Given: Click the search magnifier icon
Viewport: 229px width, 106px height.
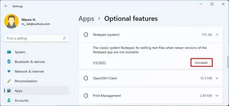Looking at the screenshot, I should tap(64, 38).
